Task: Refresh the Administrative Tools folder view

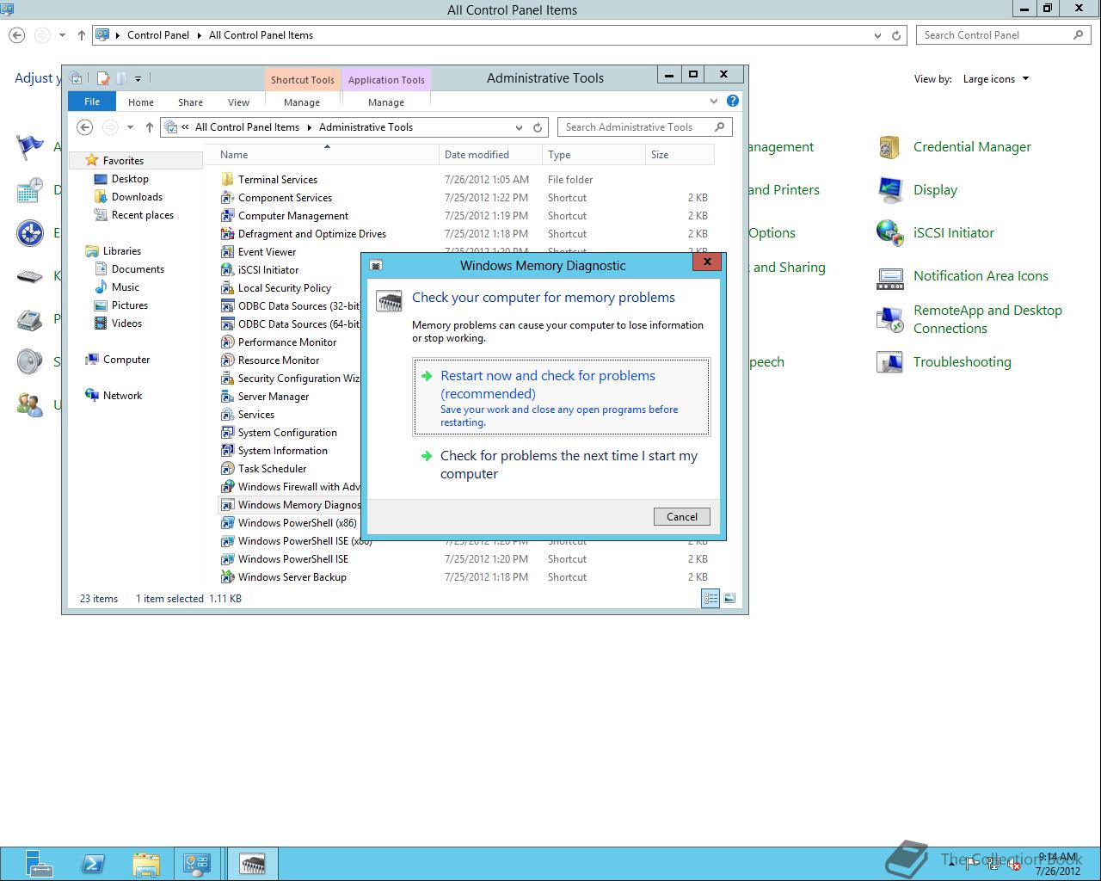Action: [538, 127]
